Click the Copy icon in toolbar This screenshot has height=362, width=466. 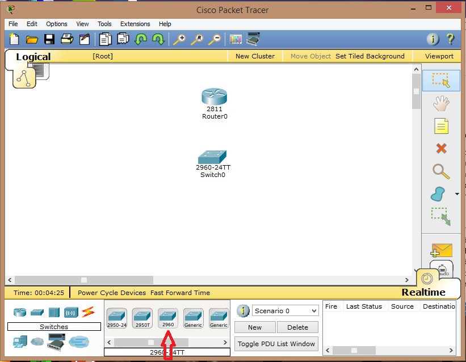point(105,39)
